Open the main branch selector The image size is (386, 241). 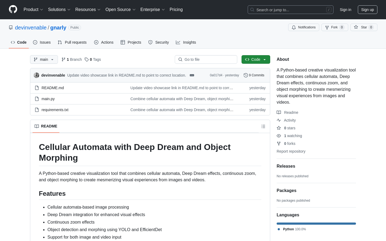click(x=44, y=59)
